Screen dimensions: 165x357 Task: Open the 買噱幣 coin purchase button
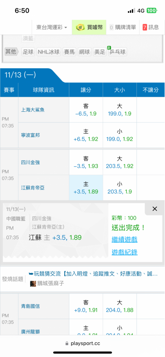coord(89,27)
